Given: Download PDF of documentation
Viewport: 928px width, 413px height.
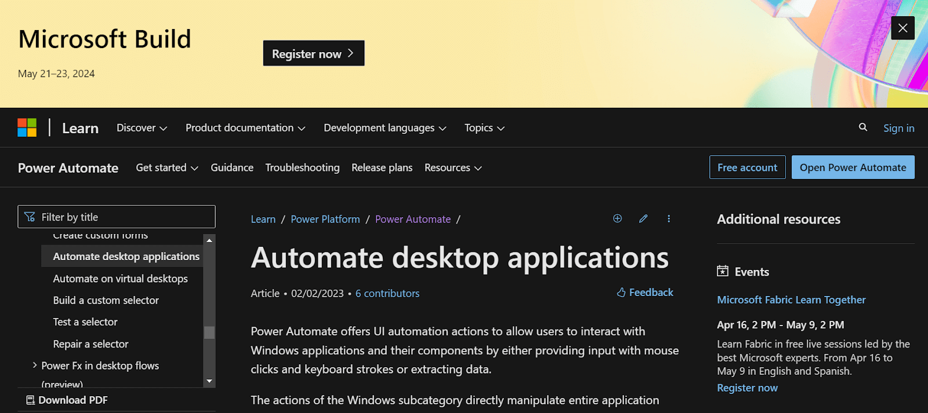Looking at the screenshot, I should 67,400.
